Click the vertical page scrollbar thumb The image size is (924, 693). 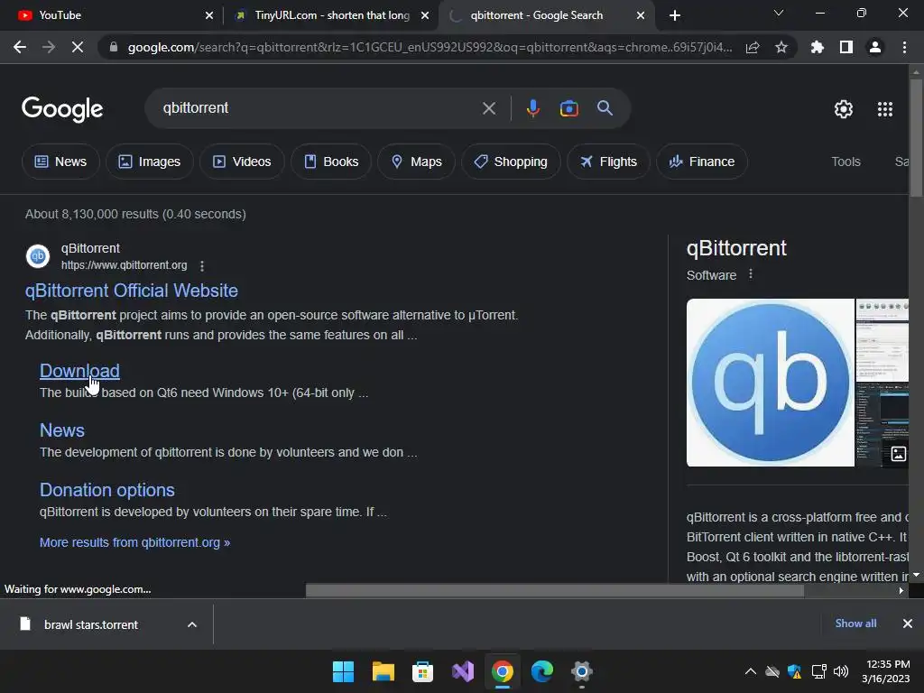click(916, 138)
